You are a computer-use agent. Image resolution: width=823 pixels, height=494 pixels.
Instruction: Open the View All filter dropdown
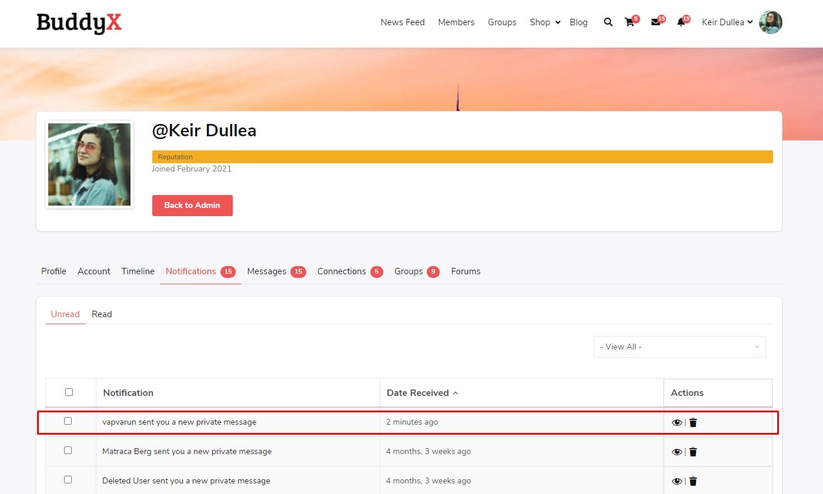679,347
